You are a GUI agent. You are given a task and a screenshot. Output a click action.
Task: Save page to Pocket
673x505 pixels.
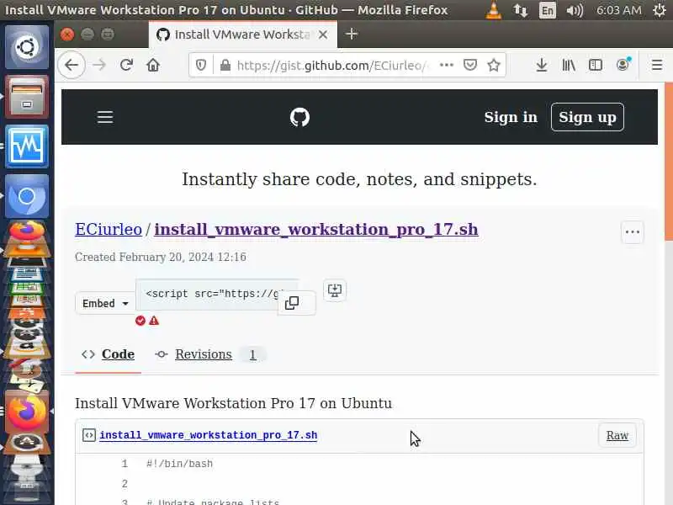[x=470, y=65]
